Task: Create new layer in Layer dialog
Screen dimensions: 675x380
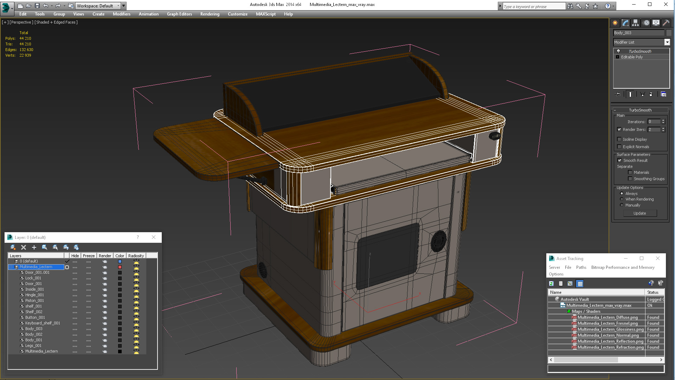Action: (13, 247)
